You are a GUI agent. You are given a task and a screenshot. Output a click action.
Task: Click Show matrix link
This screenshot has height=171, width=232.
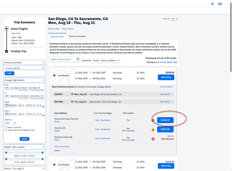tap(54, 29)
